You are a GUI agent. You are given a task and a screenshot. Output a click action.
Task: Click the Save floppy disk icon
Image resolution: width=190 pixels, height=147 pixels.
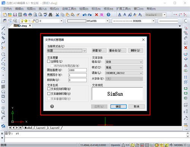pyautogui.click(x=15, y=15)
